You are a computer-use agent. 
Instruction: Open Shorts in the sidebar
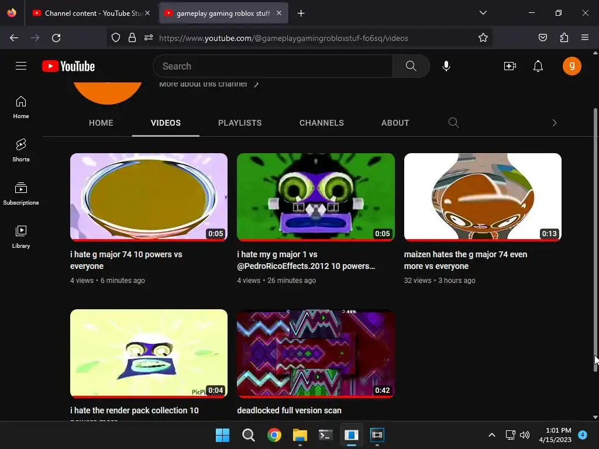coord(21,150)
